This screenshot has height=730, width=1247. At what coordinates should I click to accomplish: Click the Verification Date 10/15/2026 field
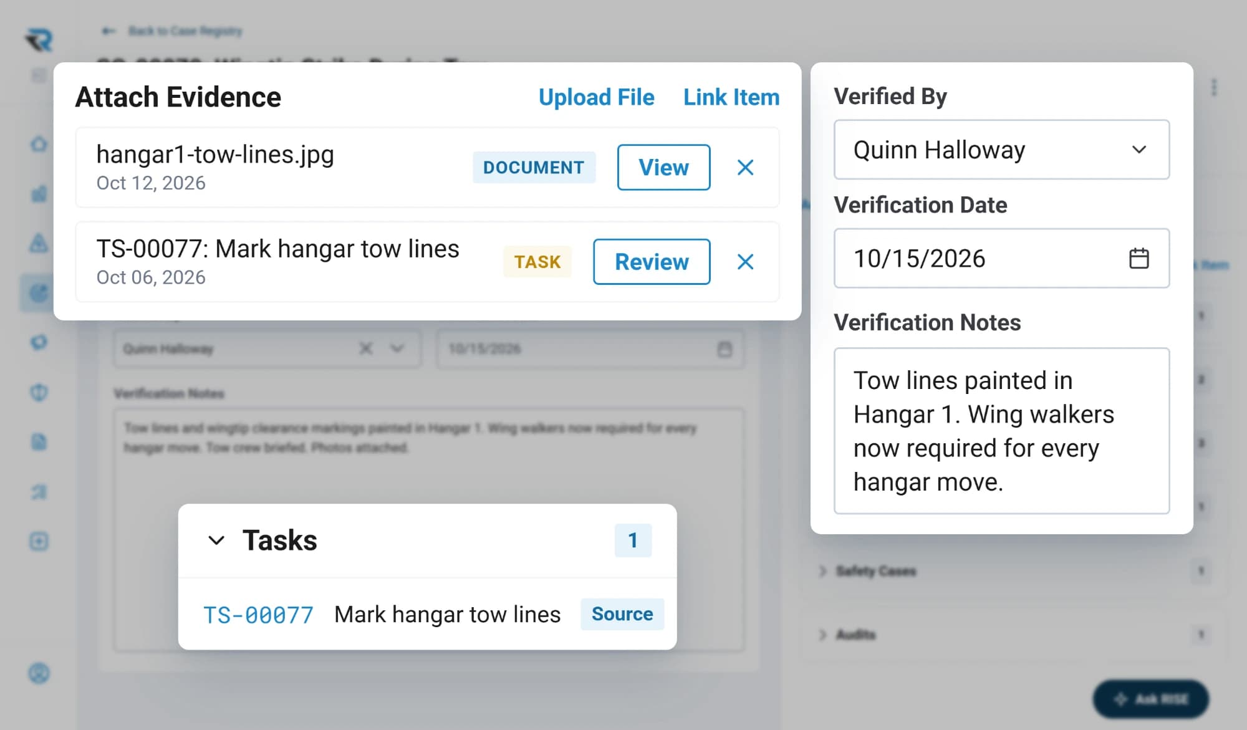click(x=1001, y=258)
